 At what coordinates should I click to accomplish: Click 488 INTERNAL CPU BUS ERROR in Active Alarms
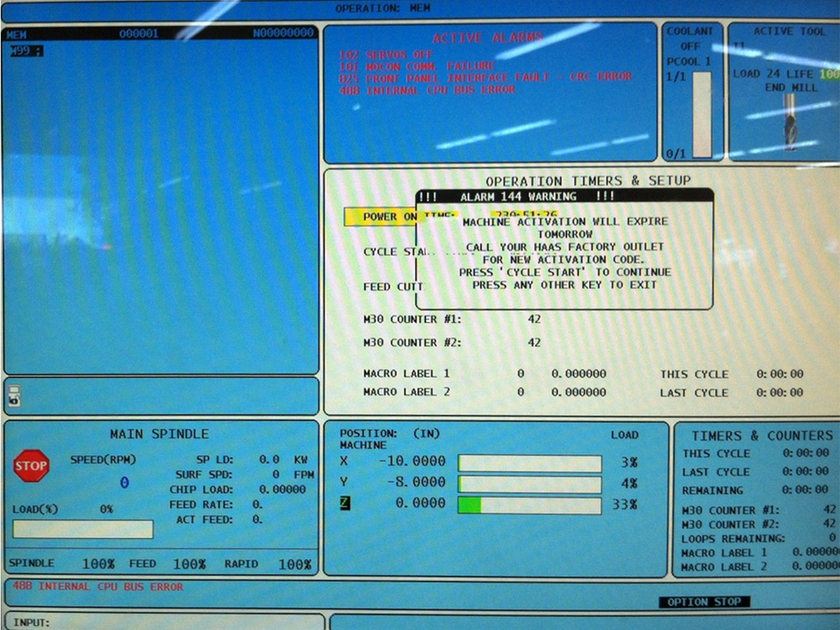point(427,90)
